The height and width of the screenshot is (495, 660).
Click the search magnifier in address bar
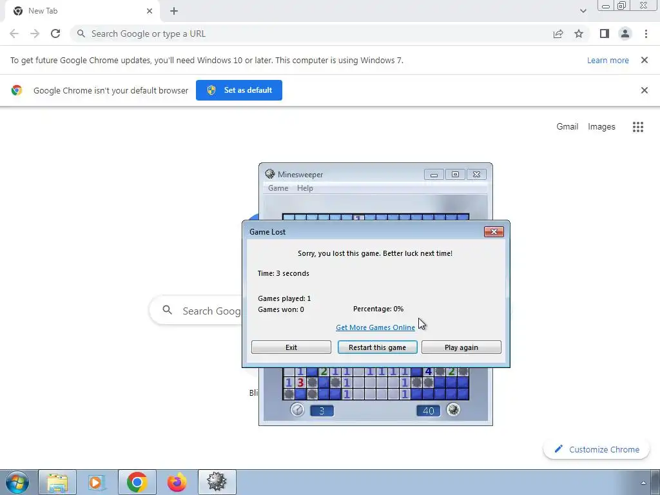[x=81, y=34]
